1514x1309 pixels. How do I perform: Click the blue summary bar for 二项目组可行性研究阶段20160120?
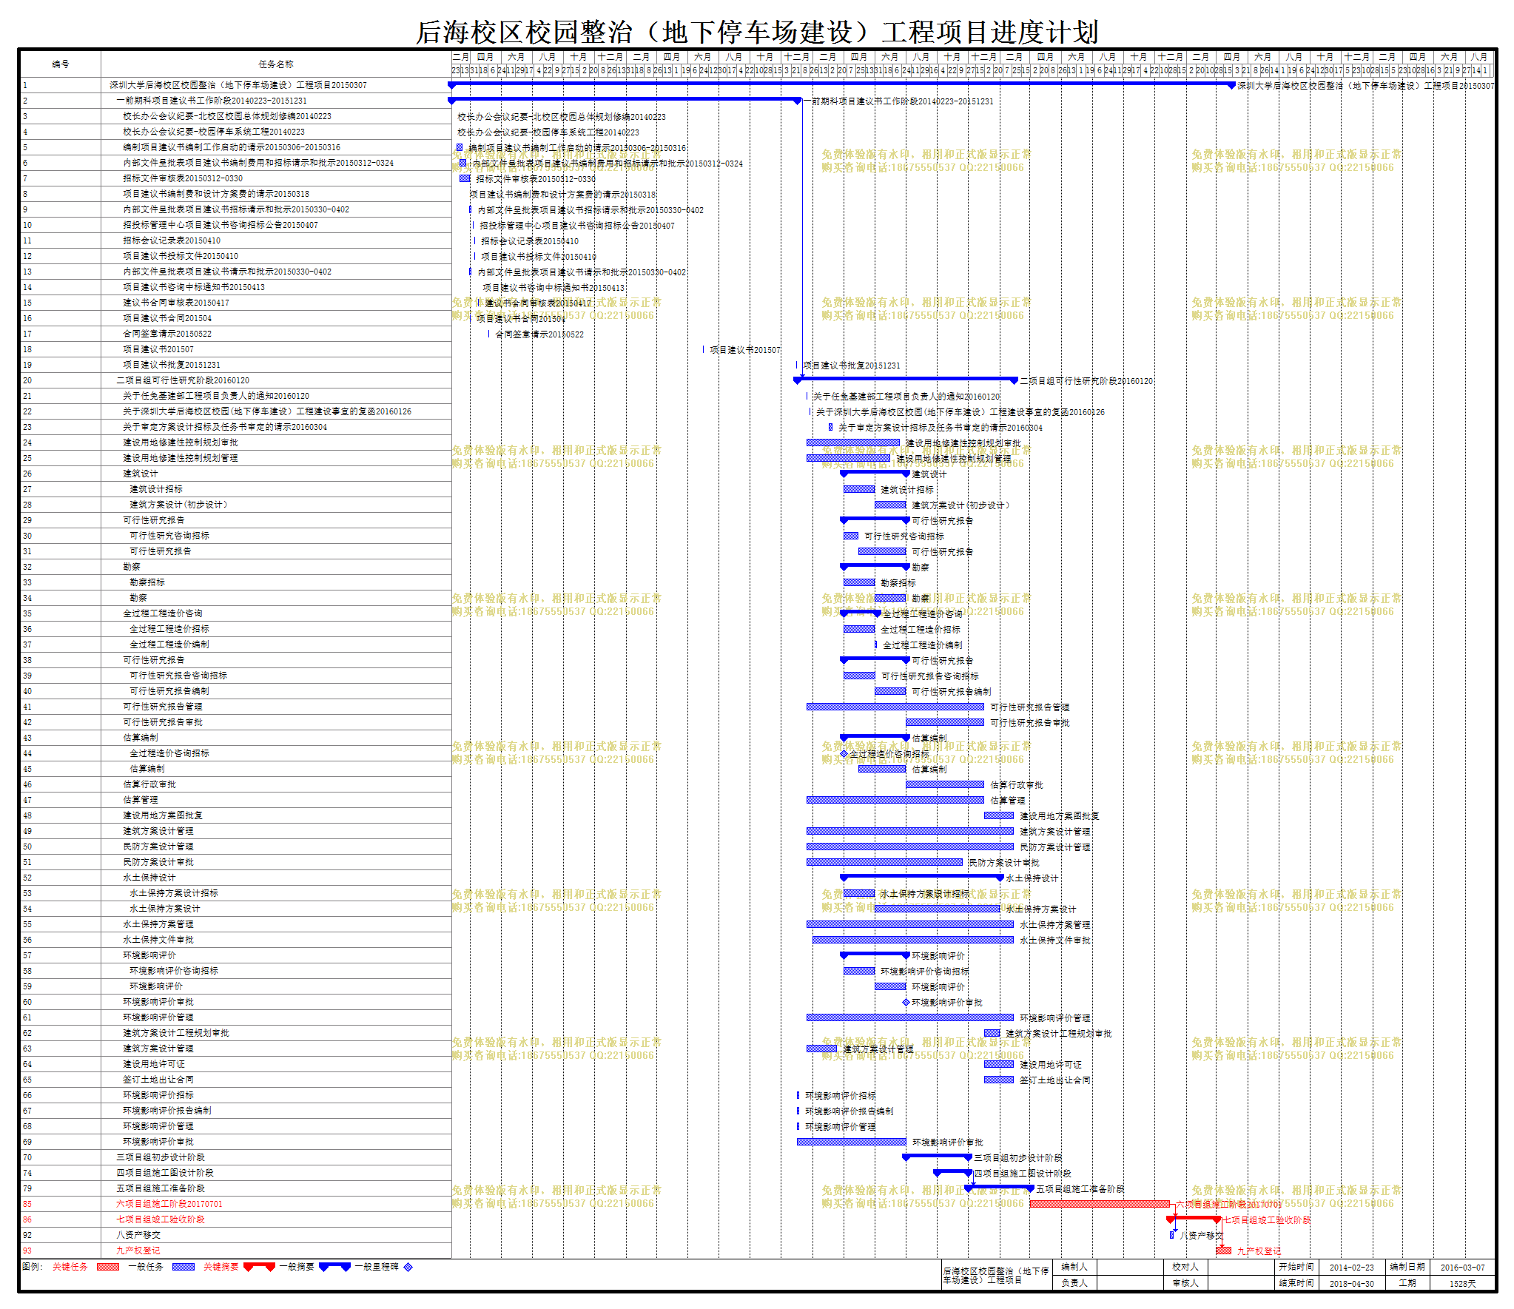coord(906,380)
